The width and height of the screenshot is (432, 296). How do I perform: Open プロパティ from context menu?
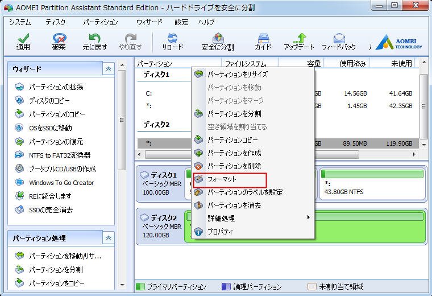tap(253, 232)
